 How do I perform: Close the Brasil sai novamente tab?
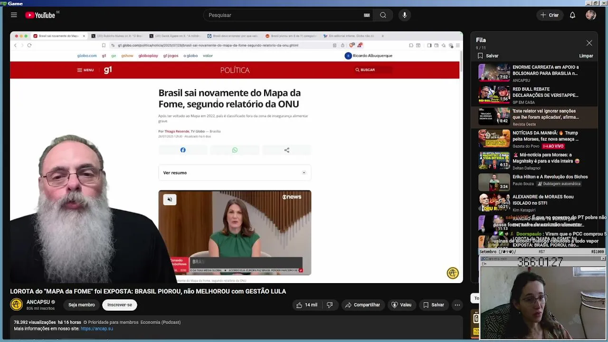click(84, 36)
